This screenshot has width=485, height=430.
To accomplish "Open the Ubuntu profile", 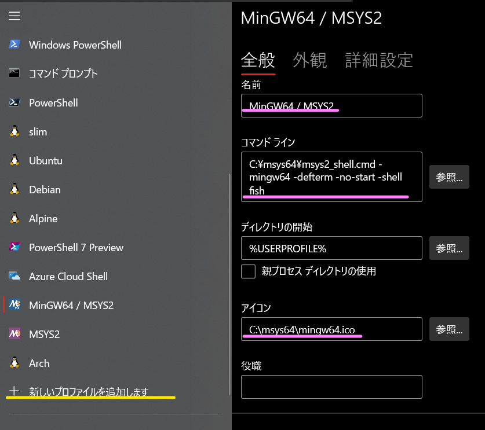I will click(x=116, y=160).
